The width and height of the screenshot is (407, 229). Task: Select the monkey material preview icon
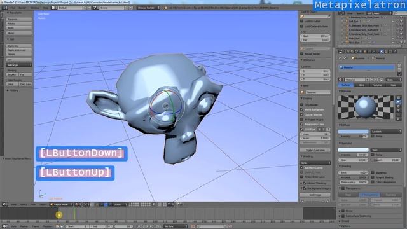(x=399, y=110)
